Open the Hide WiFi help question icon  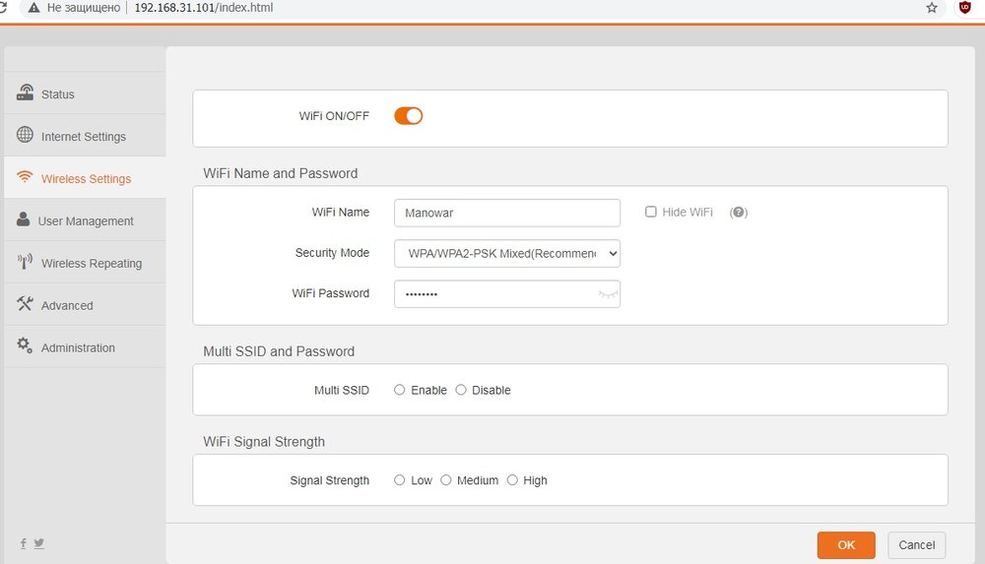click(x=739, y=213)
